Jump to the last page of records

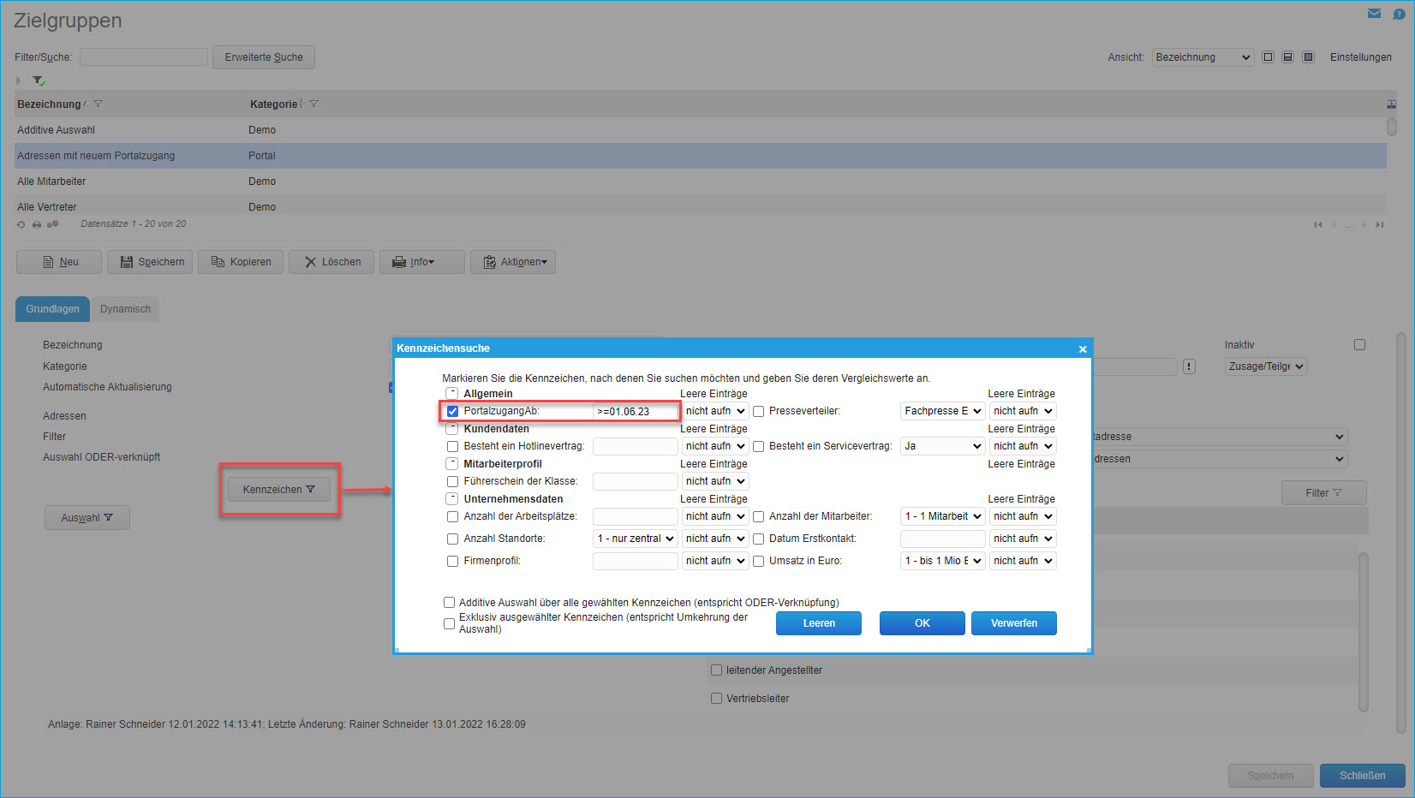click(1379, 224)
